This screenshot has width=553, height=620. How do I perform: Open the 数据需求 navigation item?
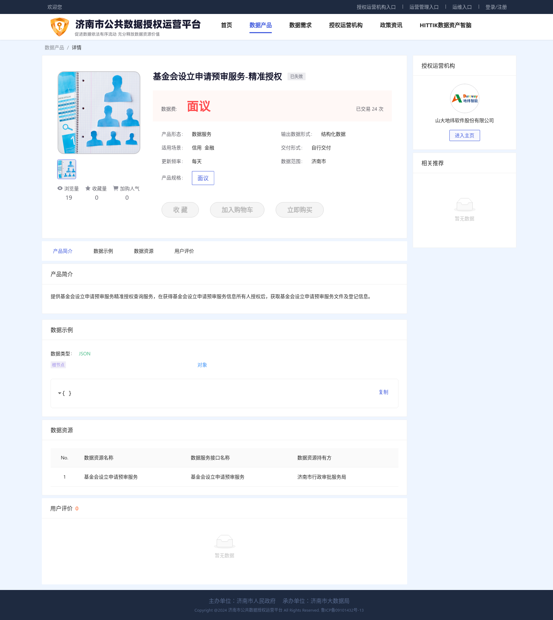click(x=300, y=25)
